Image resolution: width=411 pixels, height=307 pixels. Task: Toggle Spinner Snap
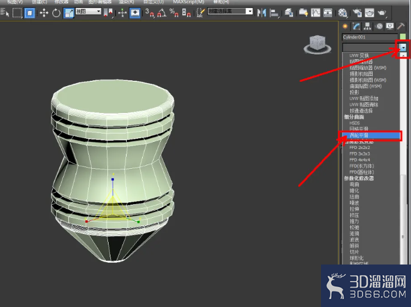click(x=186, y=13)
